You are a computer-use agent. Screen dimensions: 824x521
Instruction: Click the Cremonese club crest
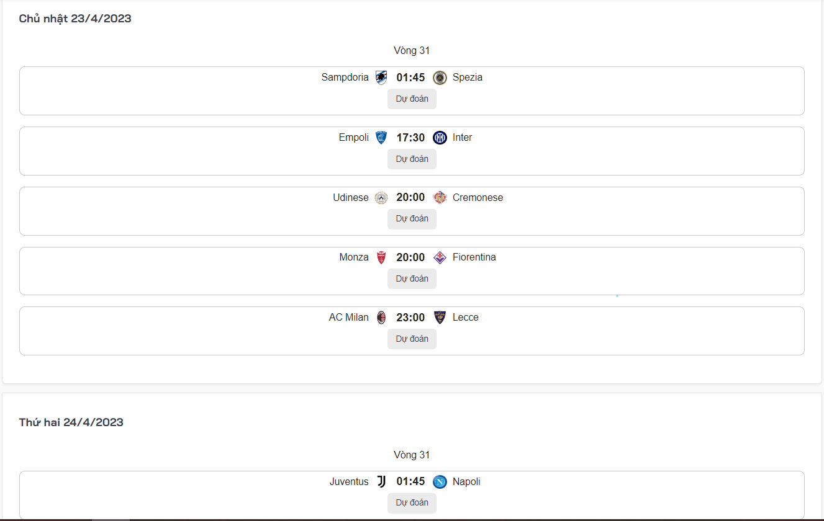pos(440,198)
